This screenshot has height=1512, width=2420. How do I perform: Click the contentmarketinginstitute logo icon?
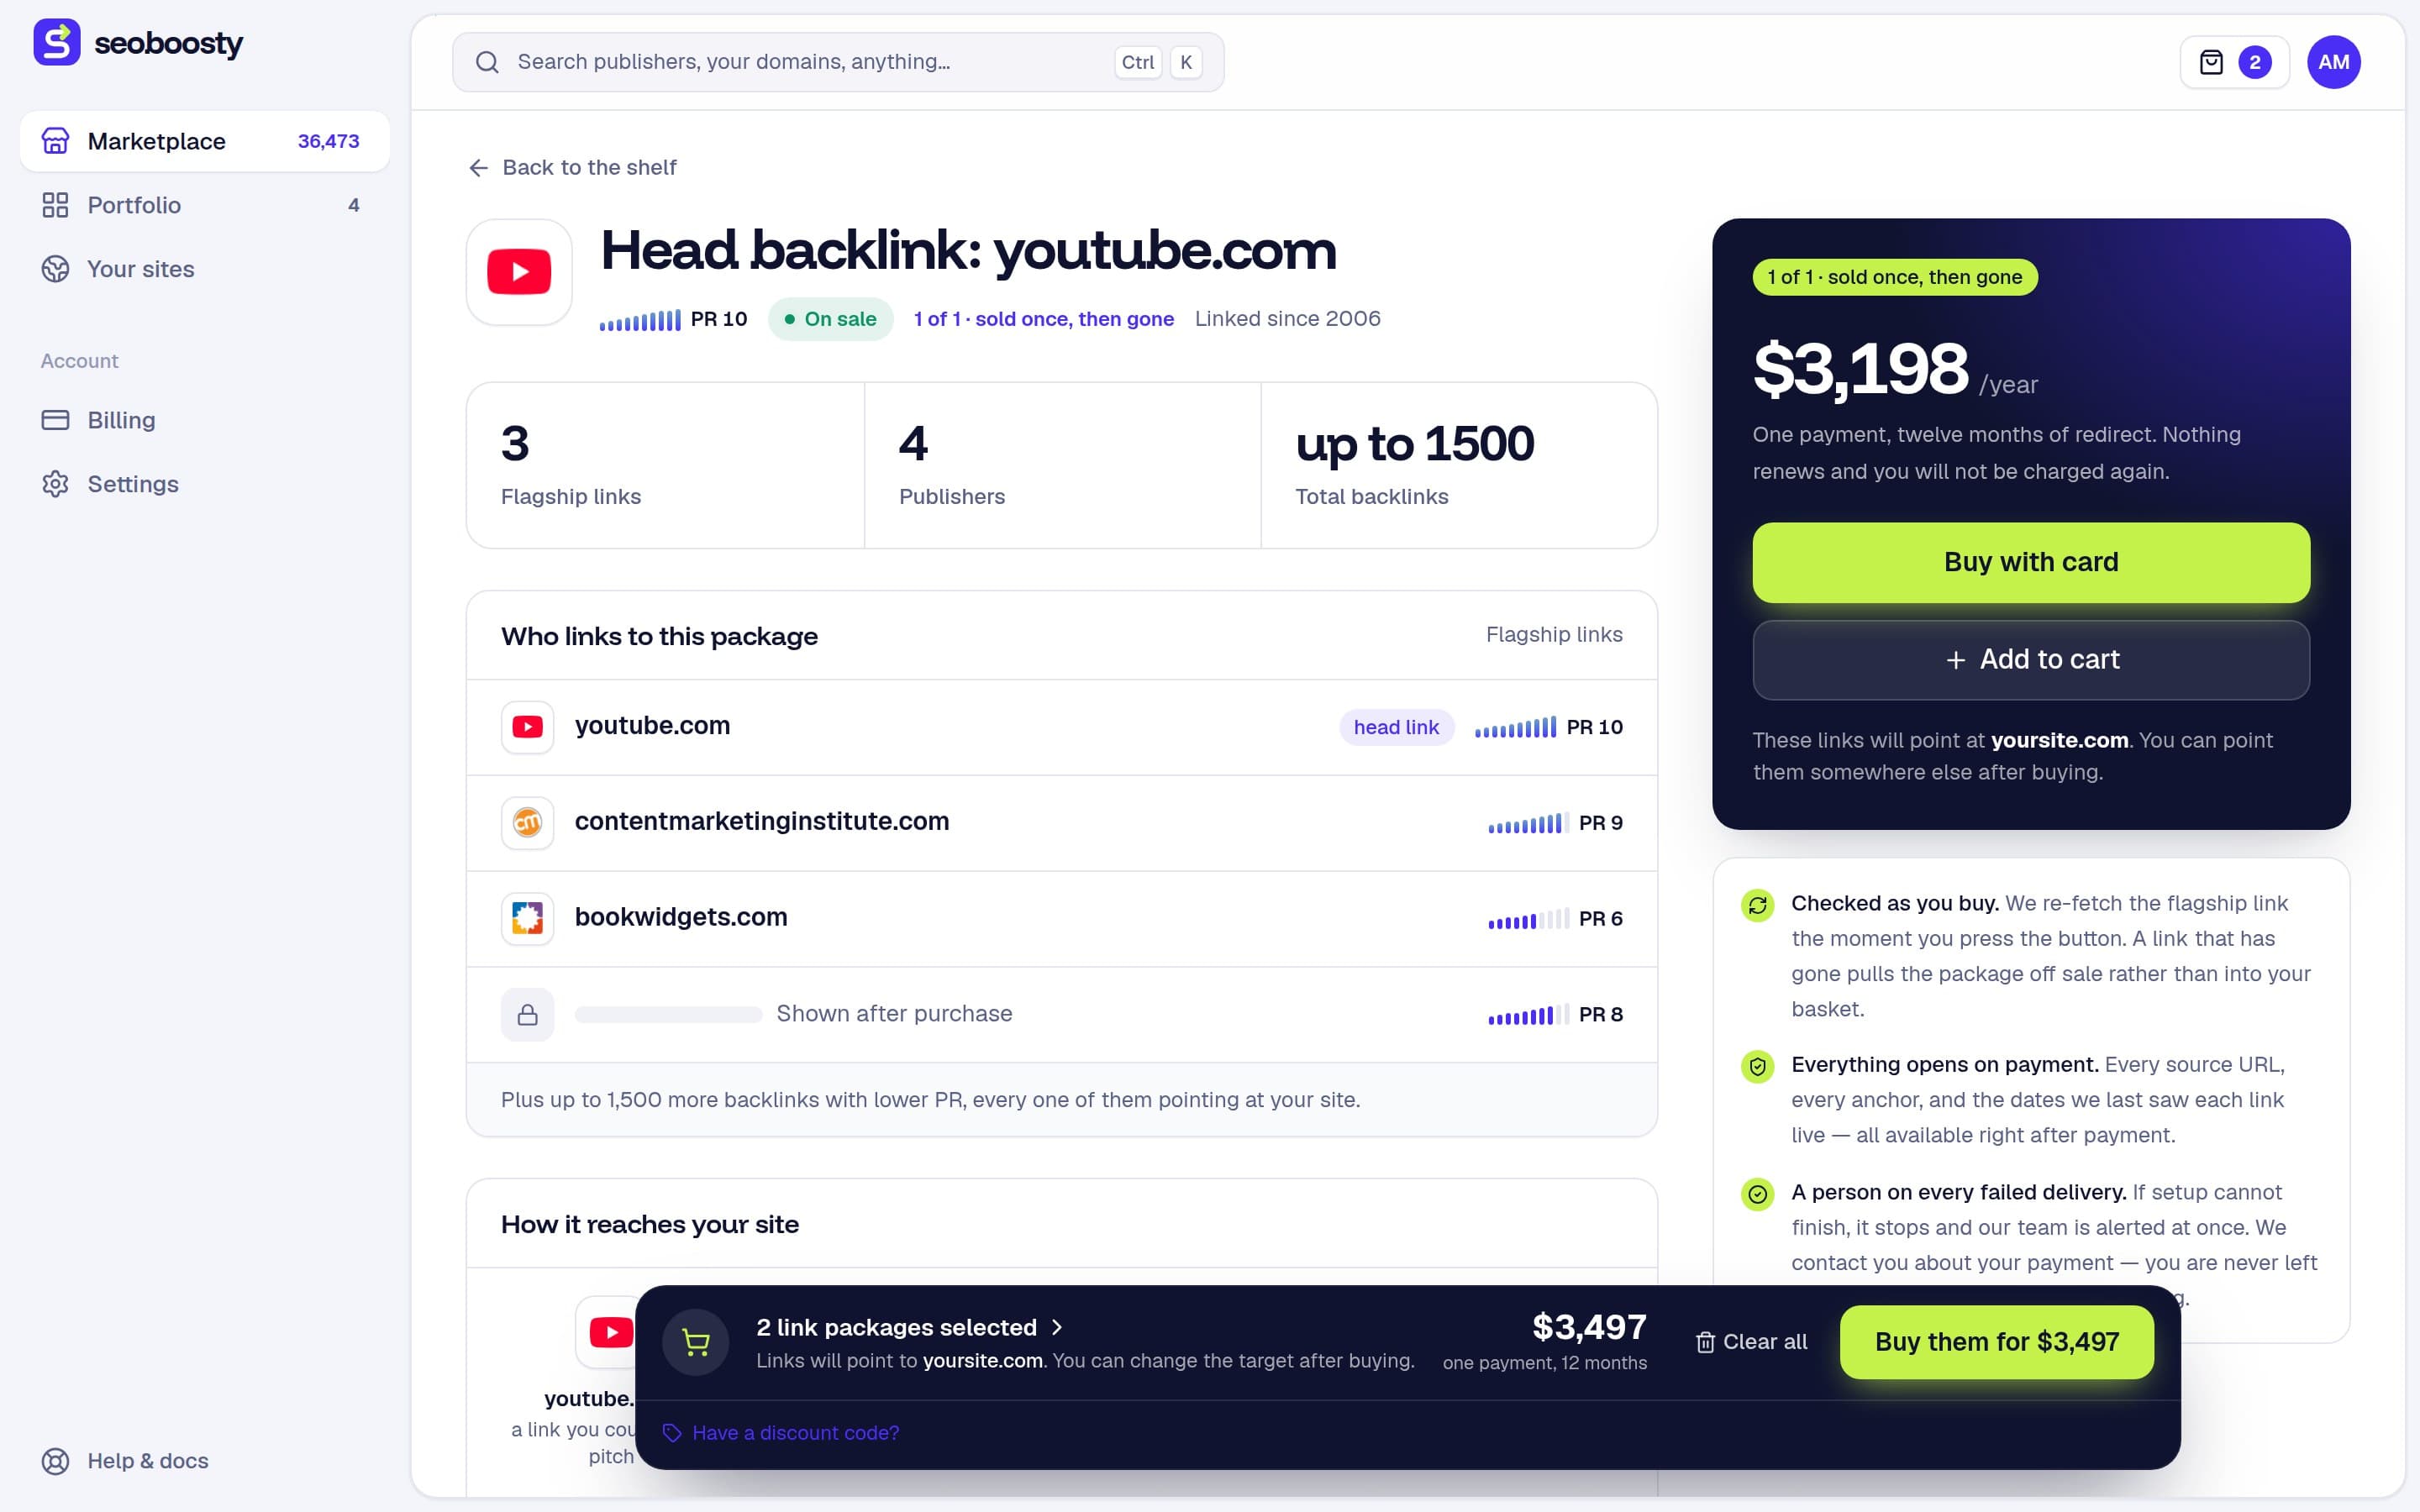(x=527, y=823)
